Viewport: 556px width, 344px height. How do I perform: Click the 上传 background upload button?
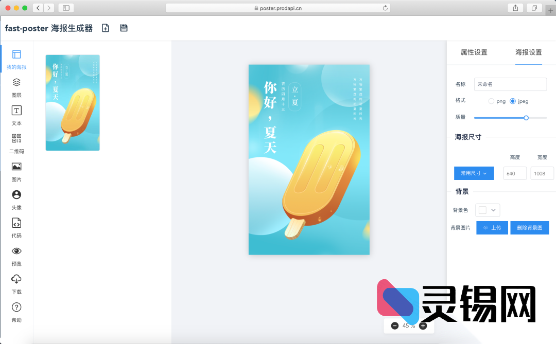click(x=492, y=228)
